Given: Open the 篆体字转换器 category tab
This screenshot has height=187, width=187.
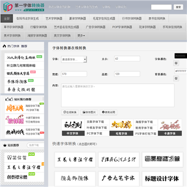Looking at the screenshot, I should tap(77, 19).
